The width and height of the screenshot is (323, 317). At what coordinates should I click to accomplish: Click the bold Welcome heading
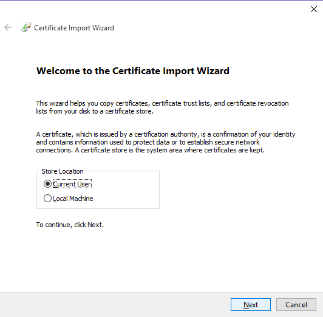coord(132,71)
